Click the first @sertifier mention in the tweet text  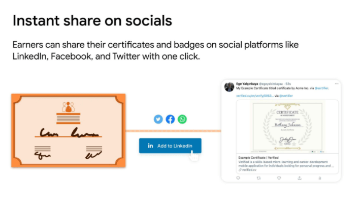coord(321,88)
